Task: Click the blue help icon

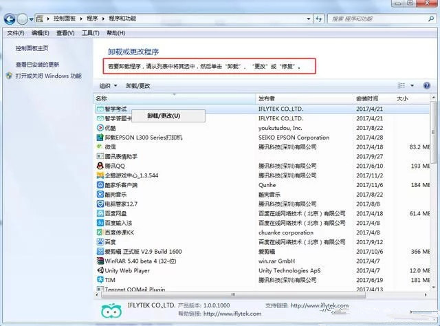Action: tap(426, 85)
